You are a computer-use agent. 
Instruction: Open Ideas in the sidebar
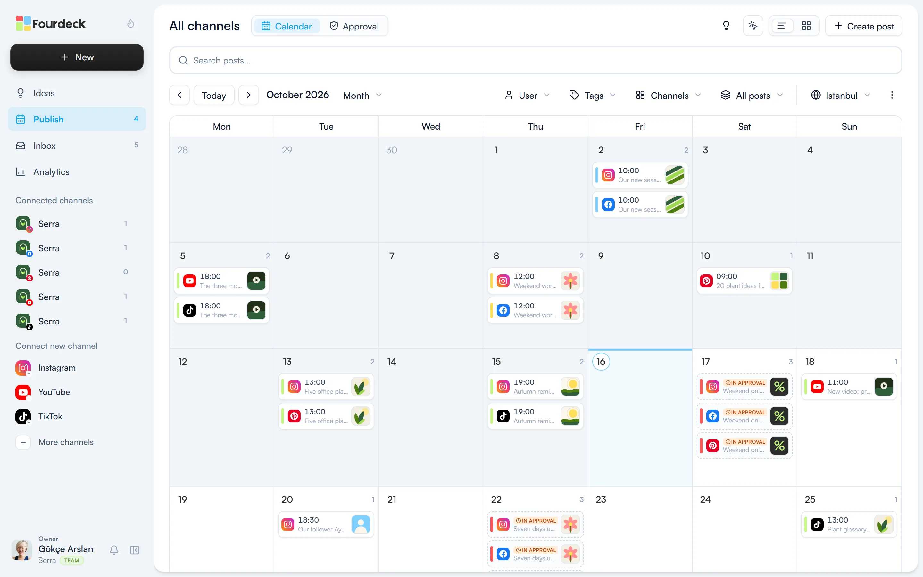(77, 93)
